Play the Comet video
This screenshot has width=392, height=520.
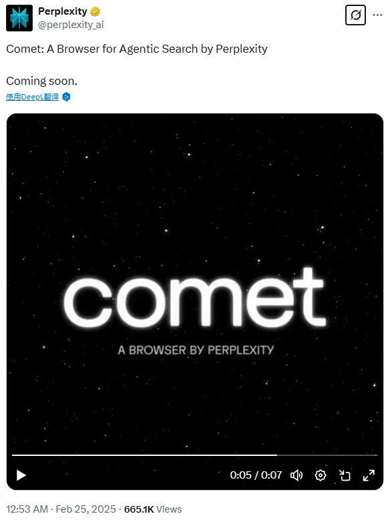tap(21, 475)
